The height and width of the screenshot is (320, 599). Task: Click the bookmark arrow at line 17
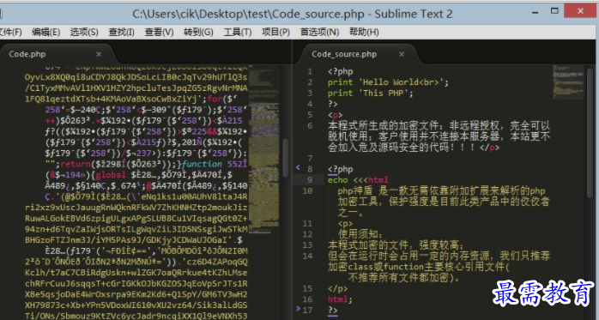[x=298, y=308]
